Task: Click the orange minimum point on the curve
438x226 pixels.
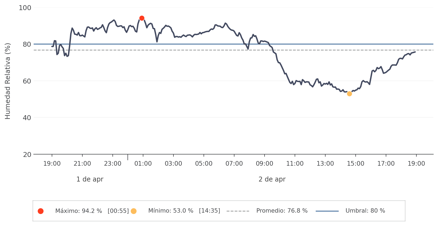Action: tap(349, 94)
